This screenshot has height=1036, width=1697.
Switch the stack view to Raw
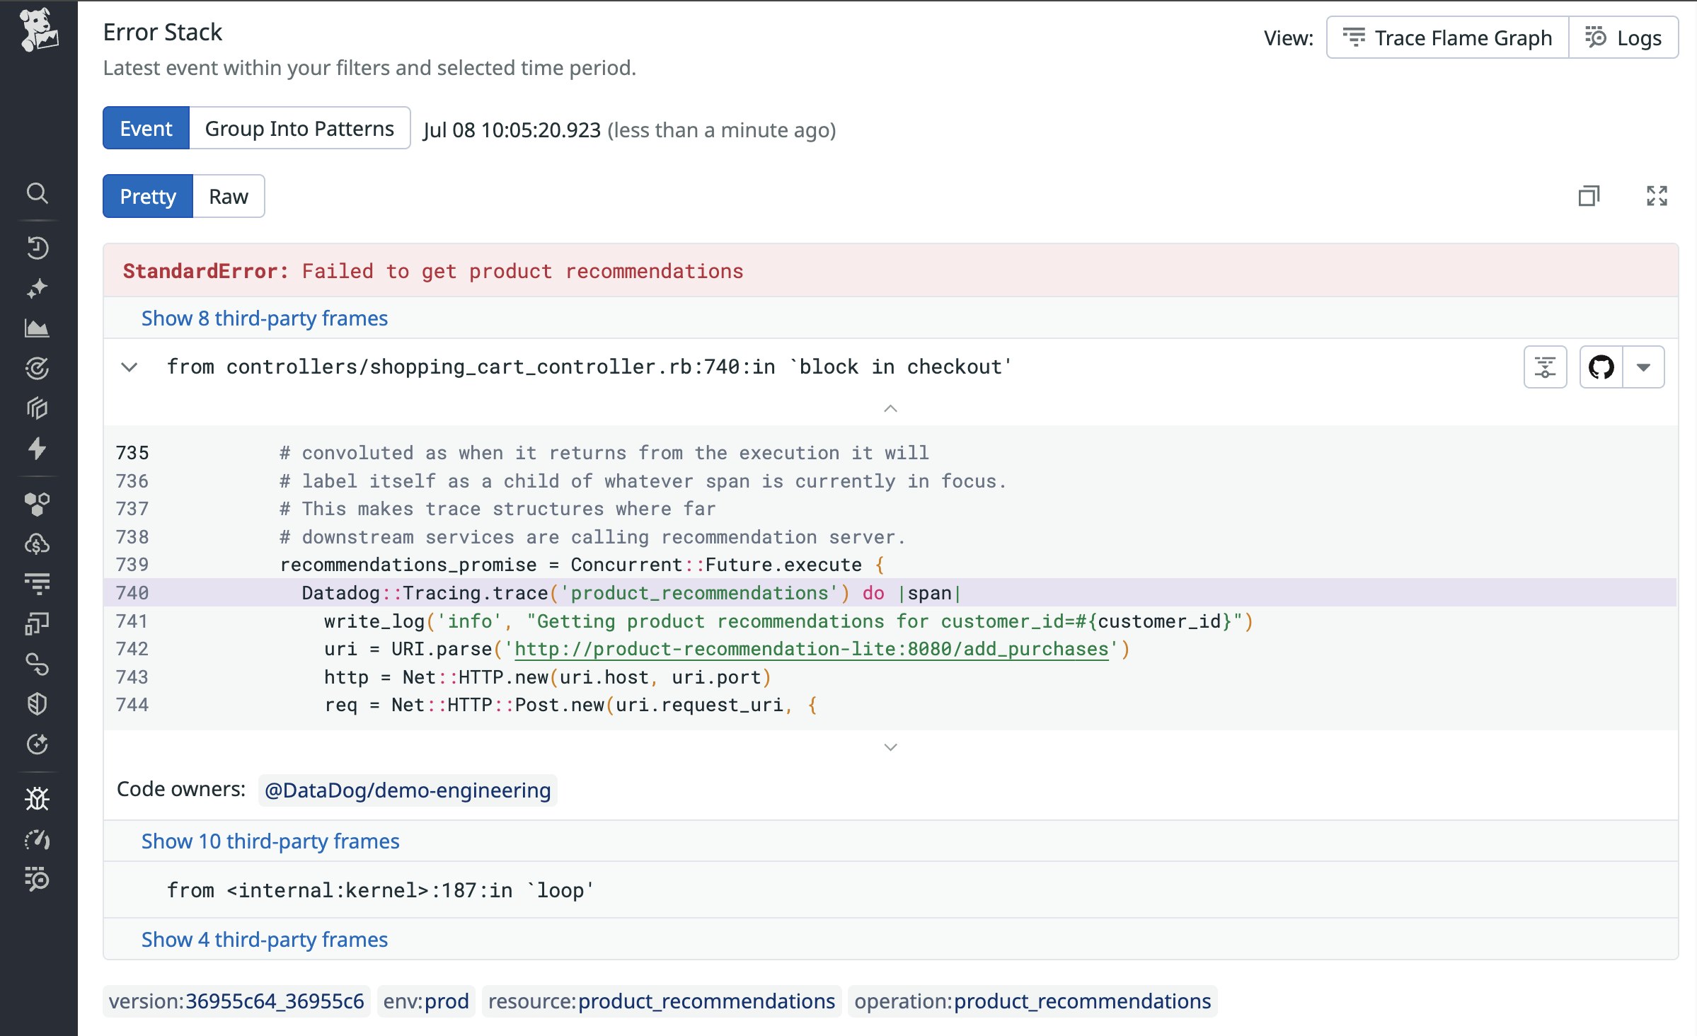pos(228,196)
